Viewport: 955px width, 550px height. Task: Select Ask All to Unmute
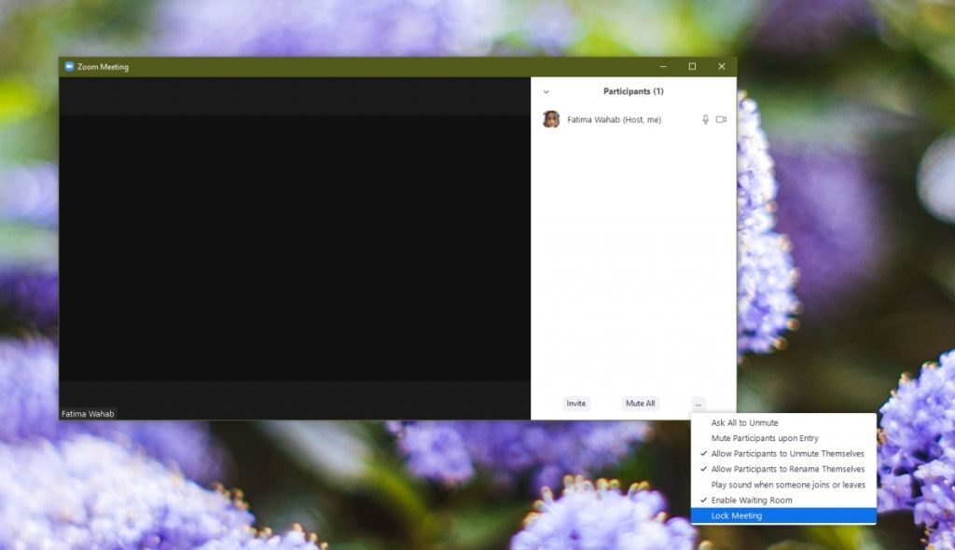(x=744, y=423)
